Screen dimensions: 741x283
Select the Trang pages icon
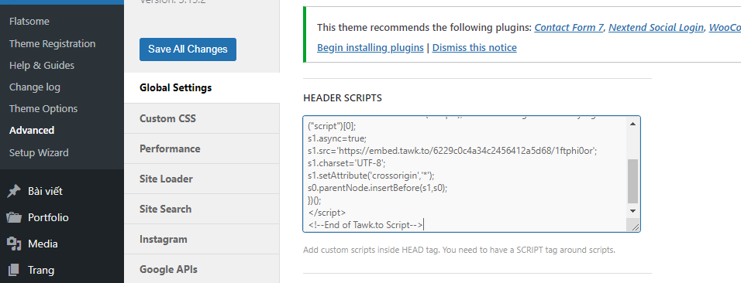click(x=14, y=271)
